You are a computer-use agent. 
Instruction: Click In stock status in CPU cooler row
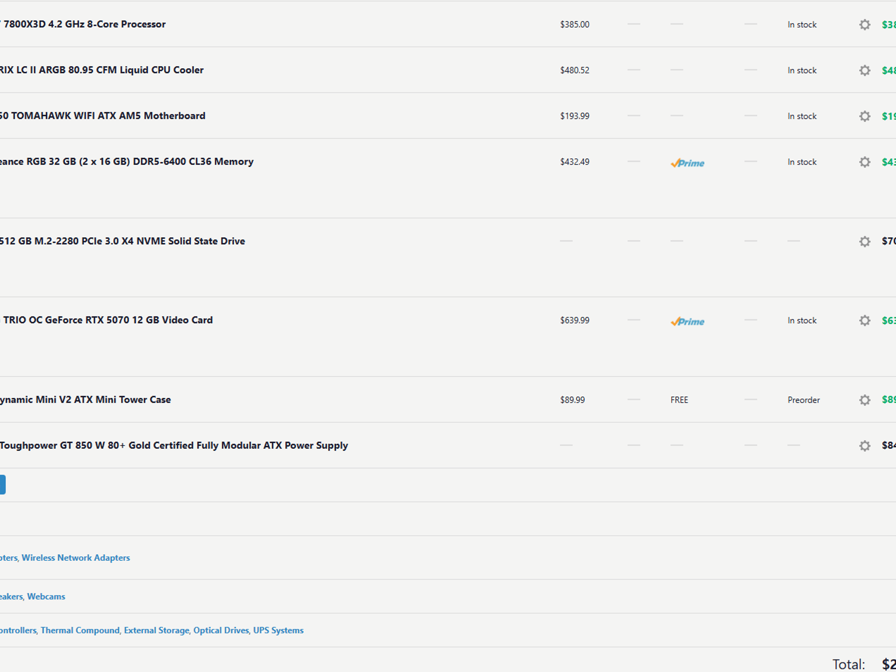pyautogui.click(x=802, y=70)
